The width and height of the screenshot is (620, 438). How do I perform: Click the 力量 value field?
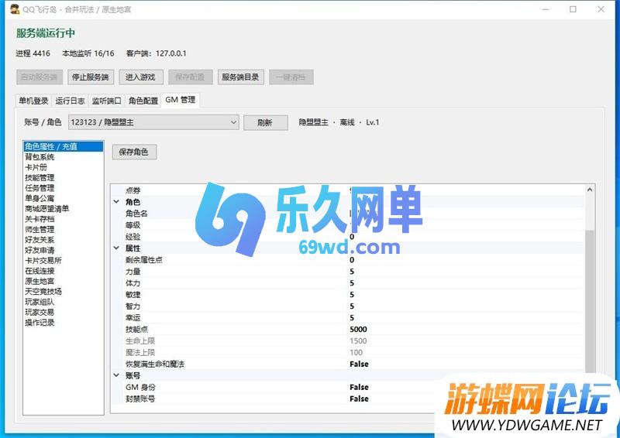[x=466, y=272]
